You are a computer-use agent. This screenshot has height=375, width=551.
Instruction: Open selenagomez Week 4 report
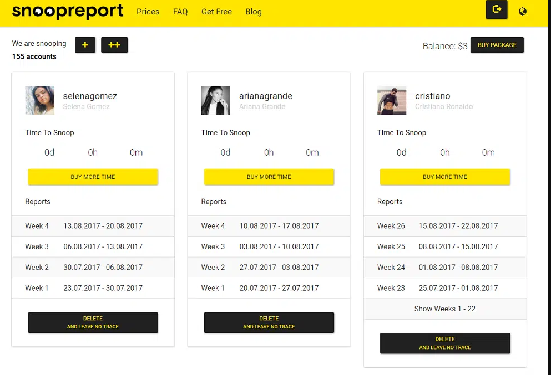[93, 226]
